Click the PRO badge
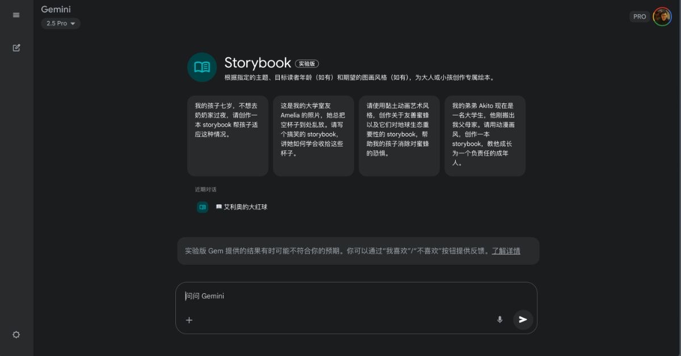Screen dimensions: 681x356 pos(640,16)
